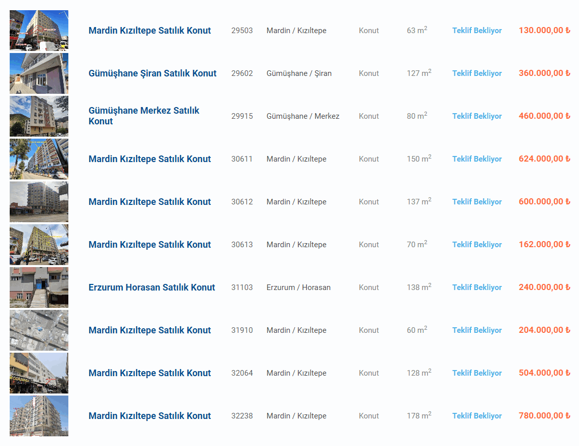View thumbnail for listing 32064
579x446 pixels.
[39, 373]
